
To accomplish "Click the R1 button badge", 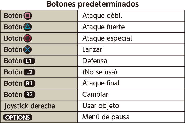I will click(29, 83).
